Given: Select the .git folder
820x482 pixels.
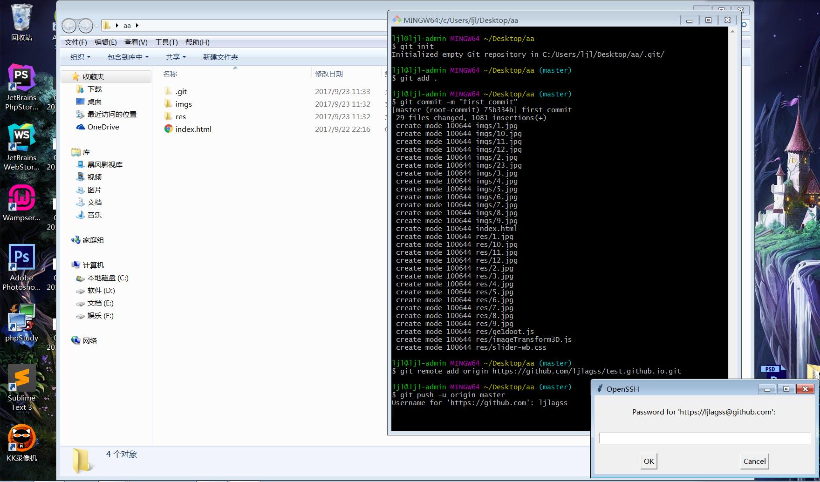Looking at the screenshot, I should coord(181,91).
